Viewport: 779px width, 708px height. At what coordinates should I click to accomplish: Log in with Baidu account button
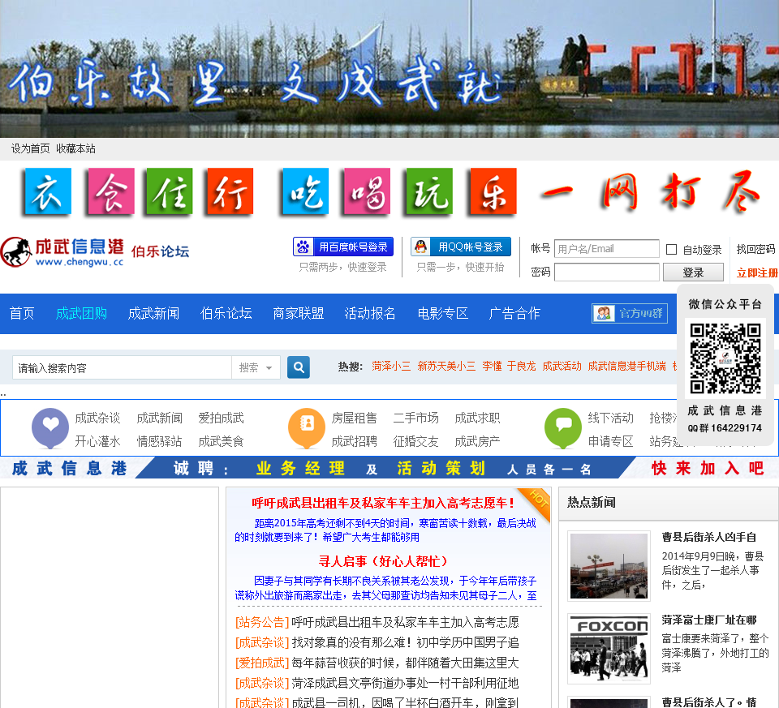[343, 247]
